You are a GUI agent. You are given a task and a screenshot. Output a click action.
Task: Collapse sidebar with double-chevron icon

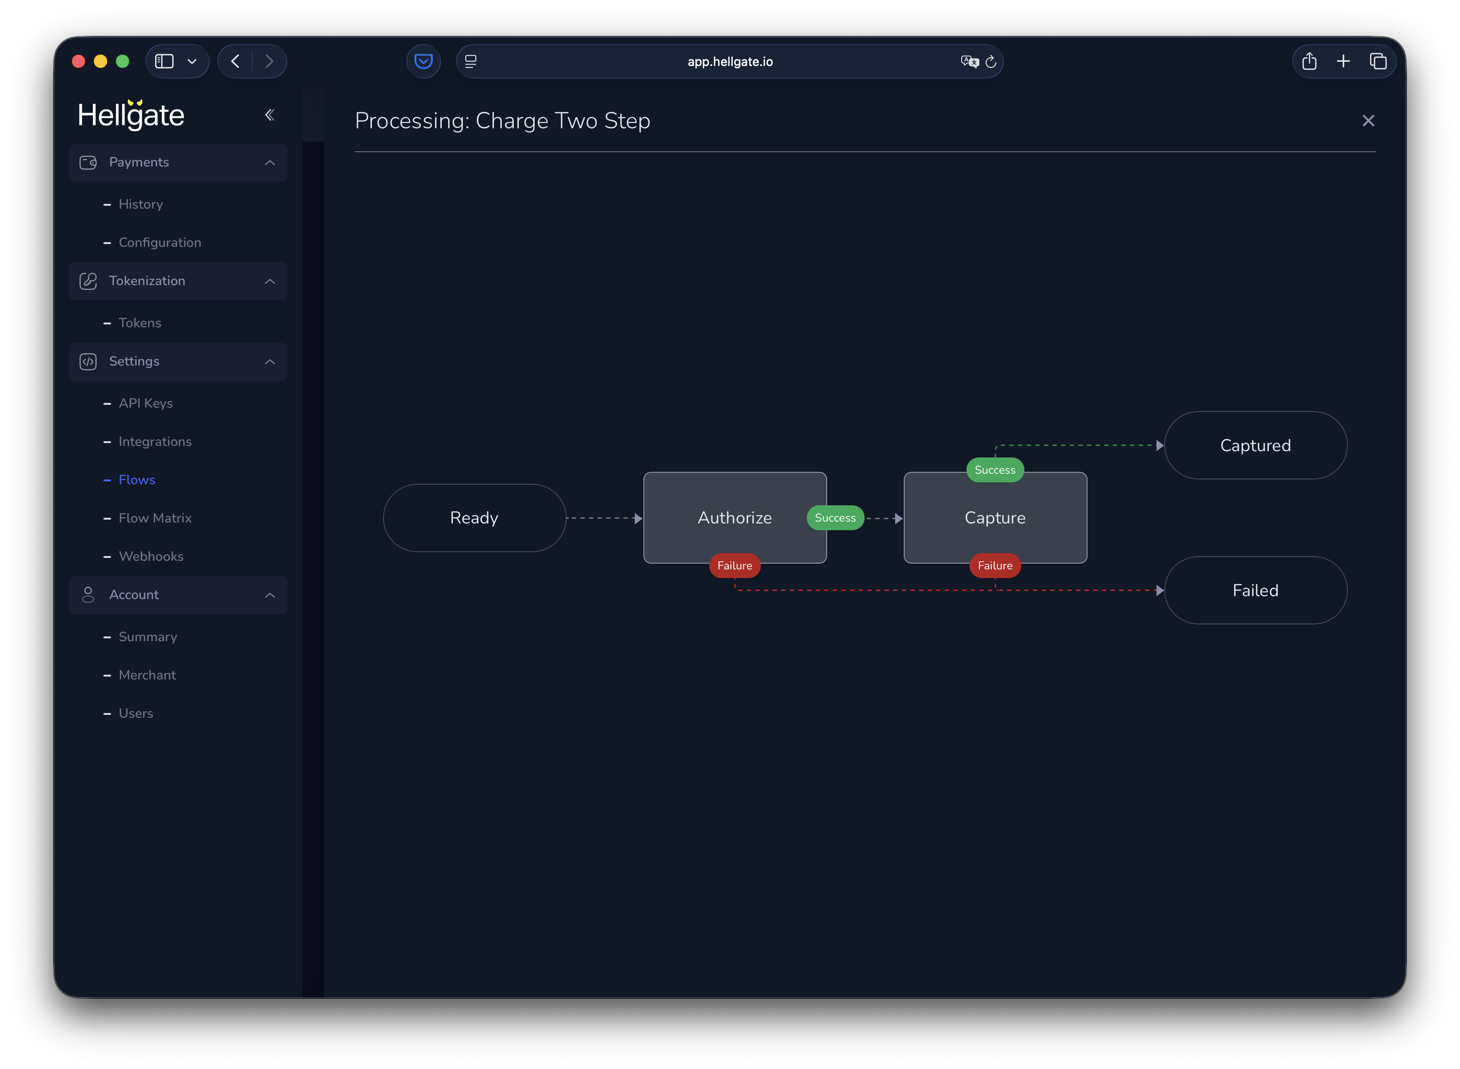(x=270, y=115)
